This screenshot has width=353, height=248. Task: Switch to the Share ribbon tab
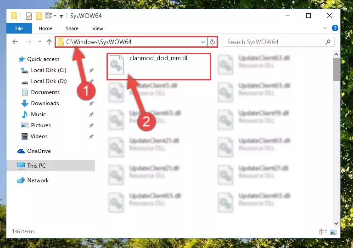[x=72, y=28]
